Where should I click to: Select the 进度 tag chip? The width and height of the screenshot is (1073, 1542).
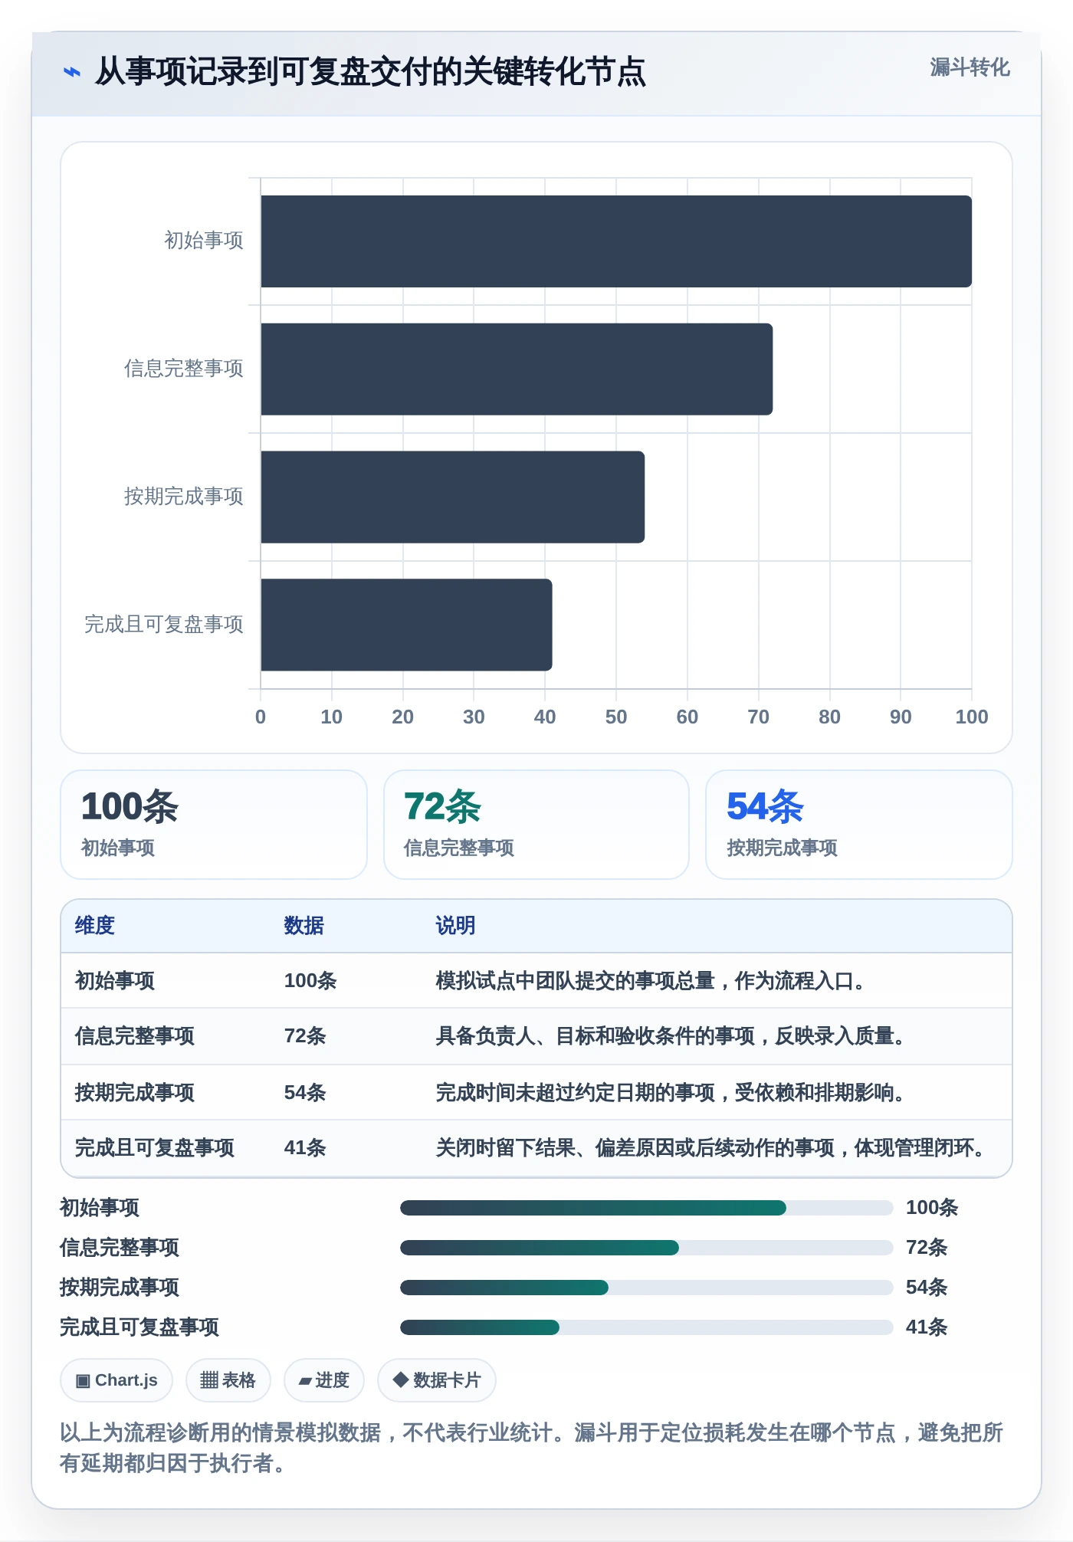323,1380
